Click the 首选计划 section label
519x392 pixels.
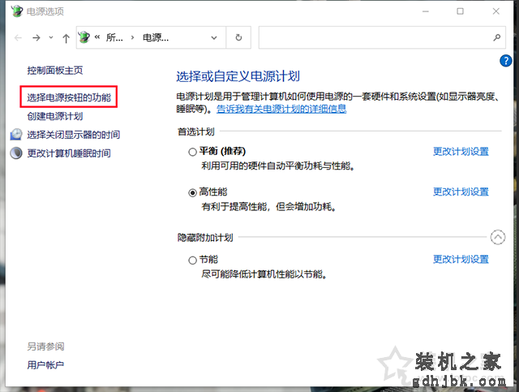coord(196,131)
